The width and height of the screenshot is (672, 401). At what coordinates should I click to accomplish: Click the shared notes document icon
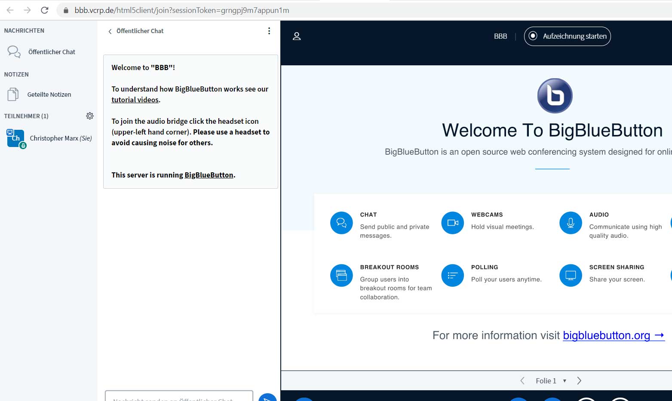[13, 94]
